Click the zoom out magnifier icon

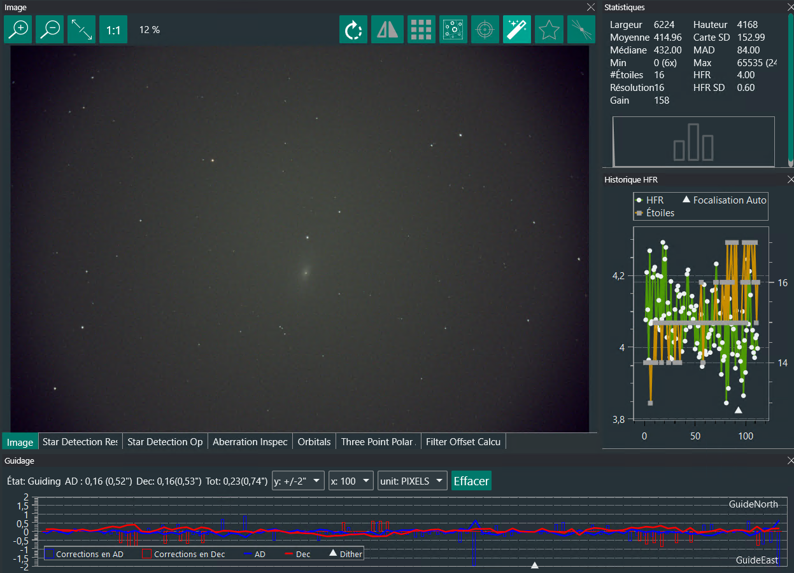(50, 30)
